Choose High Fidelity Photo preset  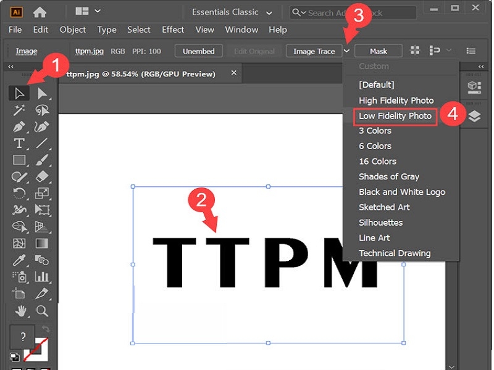click(396, 101)
